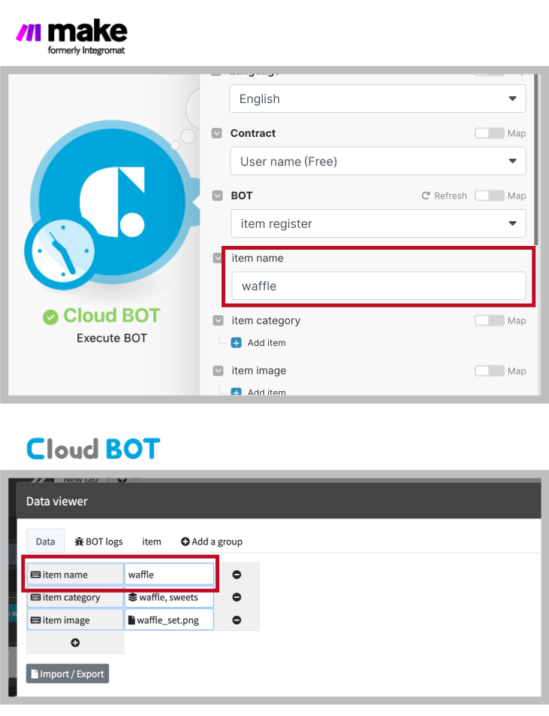The height and width of the screenshot is (716, 549).
Task: Open the Language dropdown showing English
Action: coord(377,99)
